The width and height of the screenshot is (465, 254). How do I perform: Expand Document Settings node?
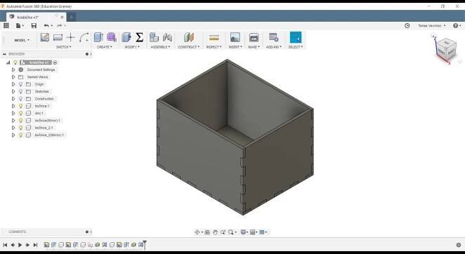coord(13,69)
